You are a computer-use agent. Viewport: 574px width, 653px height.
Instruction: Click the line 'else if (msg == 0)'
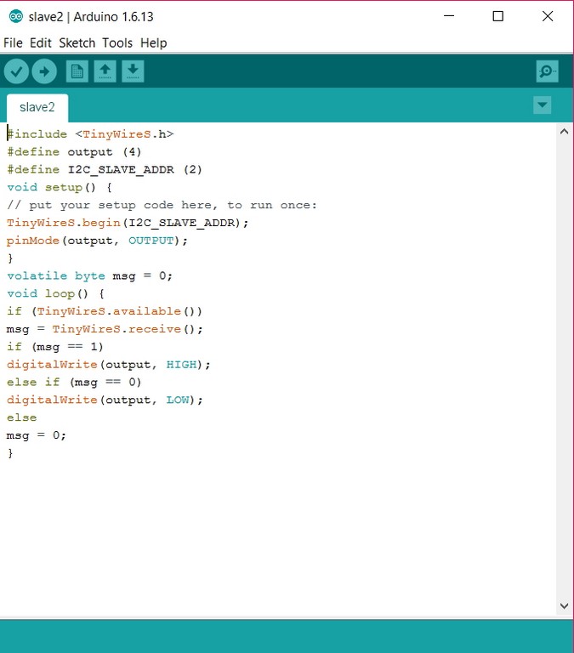74,383
